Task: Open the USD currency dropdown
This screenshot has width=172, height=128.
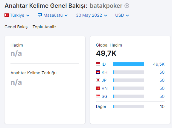Action: pyautogui.click(x=122, y=15)
